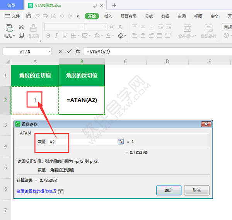This screenshot has width=232, height=220.
Task: Open the Paste (粘贴) dropdown arrow
Action: coord(14,36)
